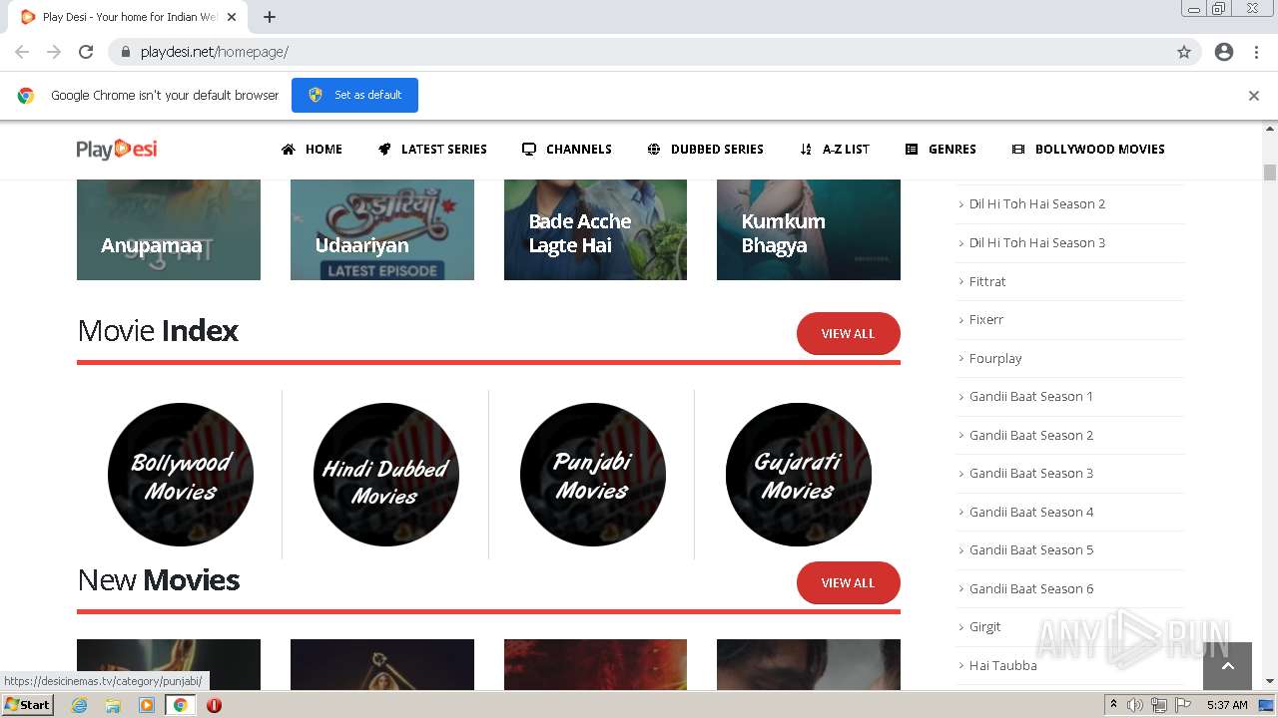Open the Girgit link
Viewport: 1278px width, 718px height.
[984, 627]
